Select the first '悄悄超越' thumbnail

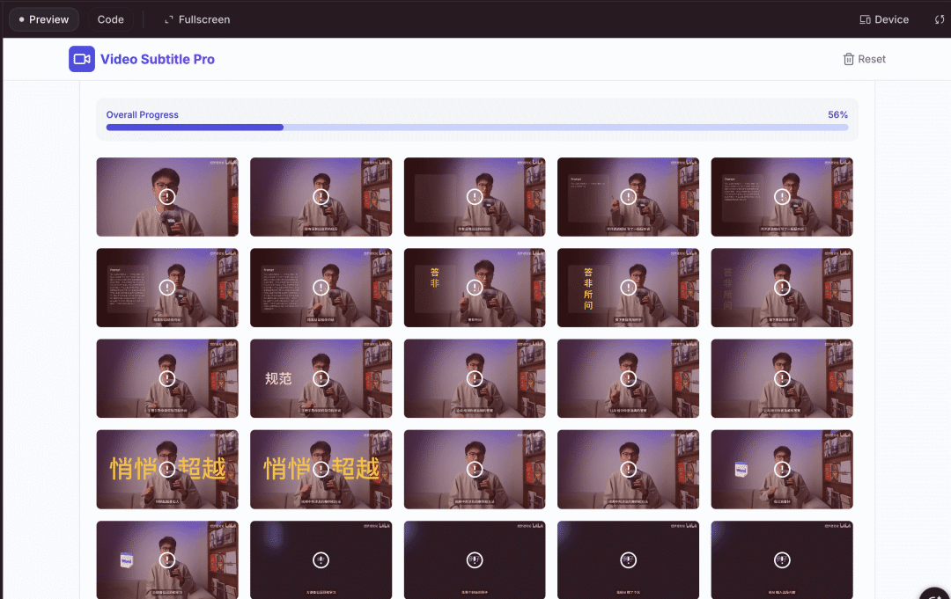coord(167,470)
